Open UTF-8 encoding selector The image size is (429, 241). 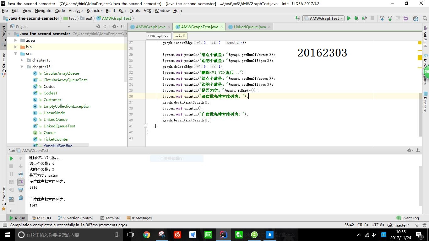click(x=378, y=225)
